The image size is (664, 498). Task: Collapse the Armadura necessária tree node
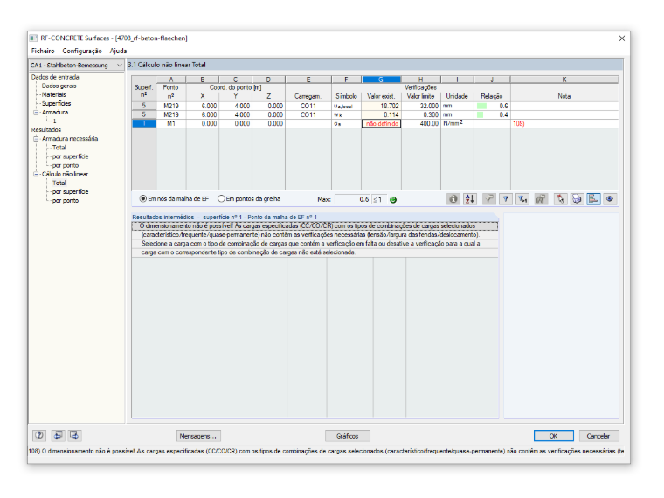(36, 139)
